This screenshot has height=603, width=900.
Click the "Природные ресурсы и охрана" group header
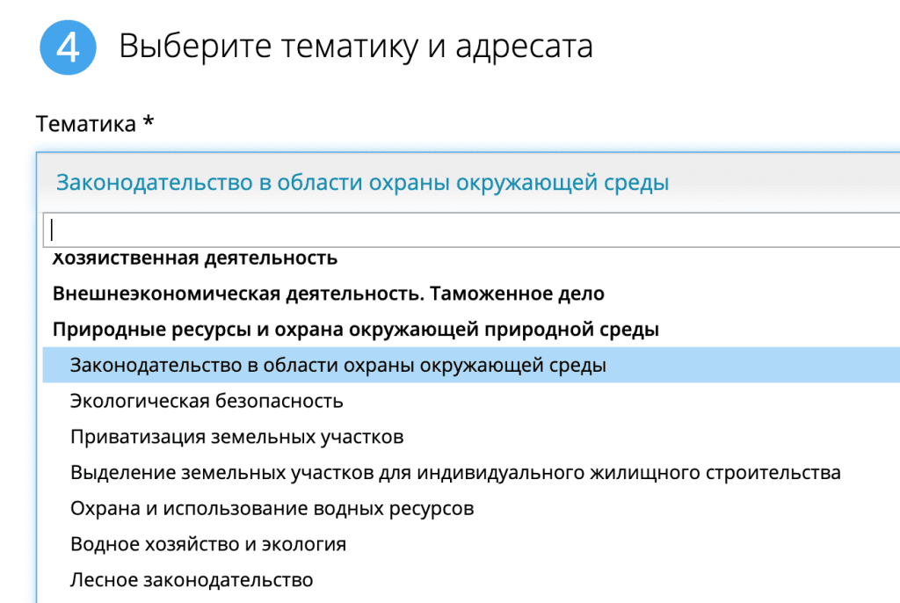(356, 330)
